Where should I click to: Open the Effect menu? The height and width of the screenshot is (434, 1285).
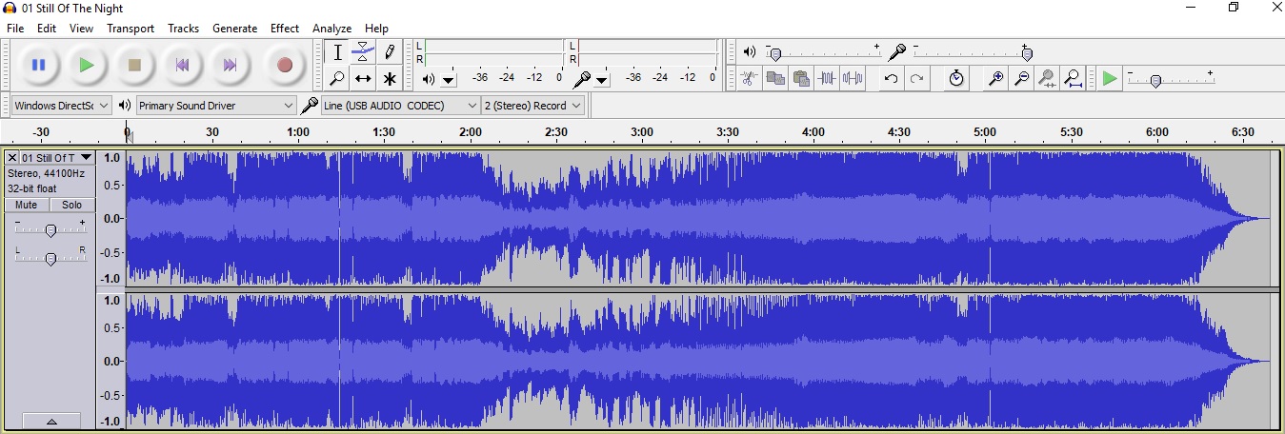tap(284, 29)
